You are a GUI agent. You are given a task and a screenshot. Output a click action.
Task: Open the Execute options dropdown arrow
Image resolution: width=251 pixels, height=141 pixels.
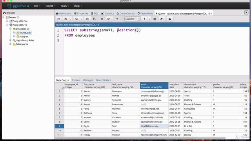pyautogui.click(x=149, y=19)
